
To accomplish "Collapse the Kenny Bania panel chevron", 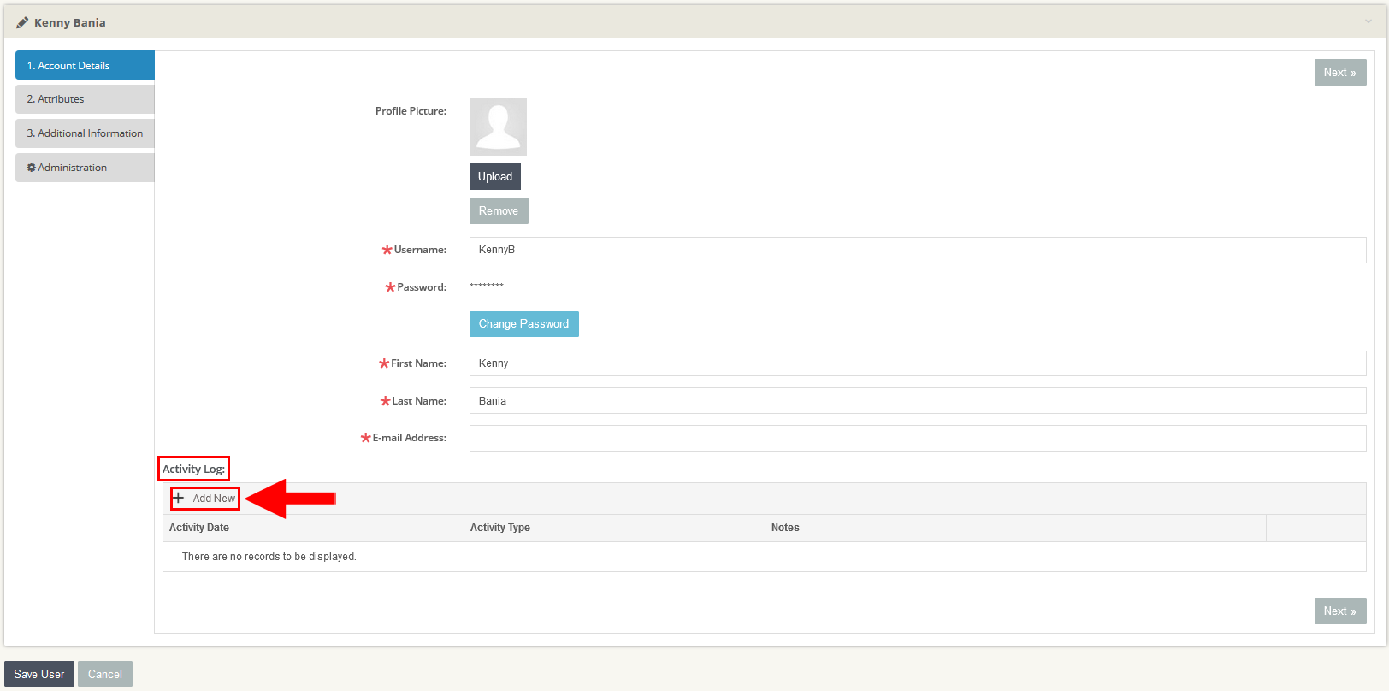I will tap(1368, 21).
